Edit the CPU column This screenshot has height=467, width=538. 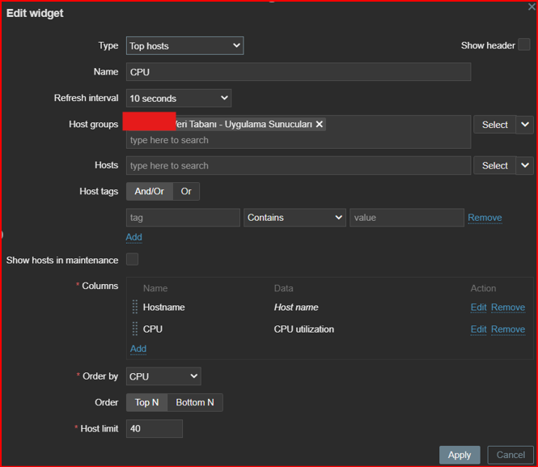point(478,329)
